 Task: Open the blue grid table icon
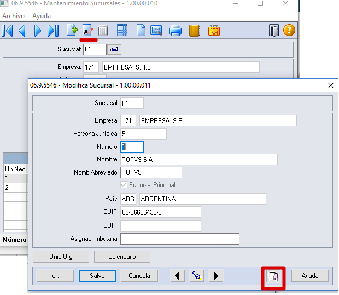(122, 30)
